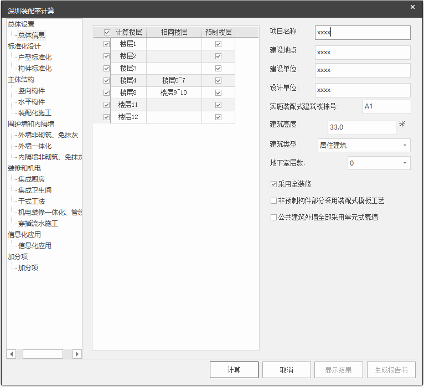Screen dimensions: 424x387
Task: Toggle 预制楼层 checkbox for 楼层1 row
Action: [218, 44]
